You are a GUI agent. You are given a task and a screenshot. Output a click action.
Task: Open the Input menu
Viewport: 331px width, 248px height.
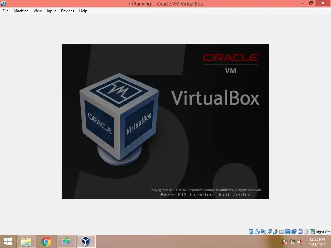pyautogui.click(x=51, y=11)
